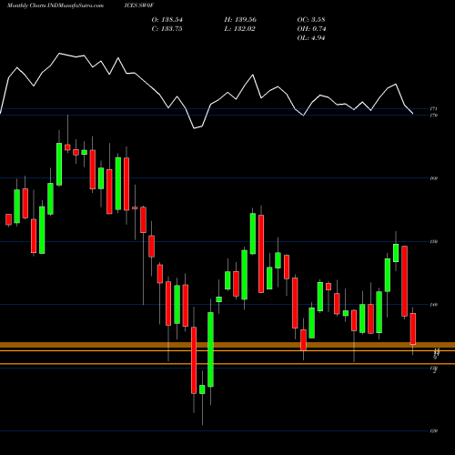Click the 171 label on indicator axis

pyautogui.click(x=434, y=108)
